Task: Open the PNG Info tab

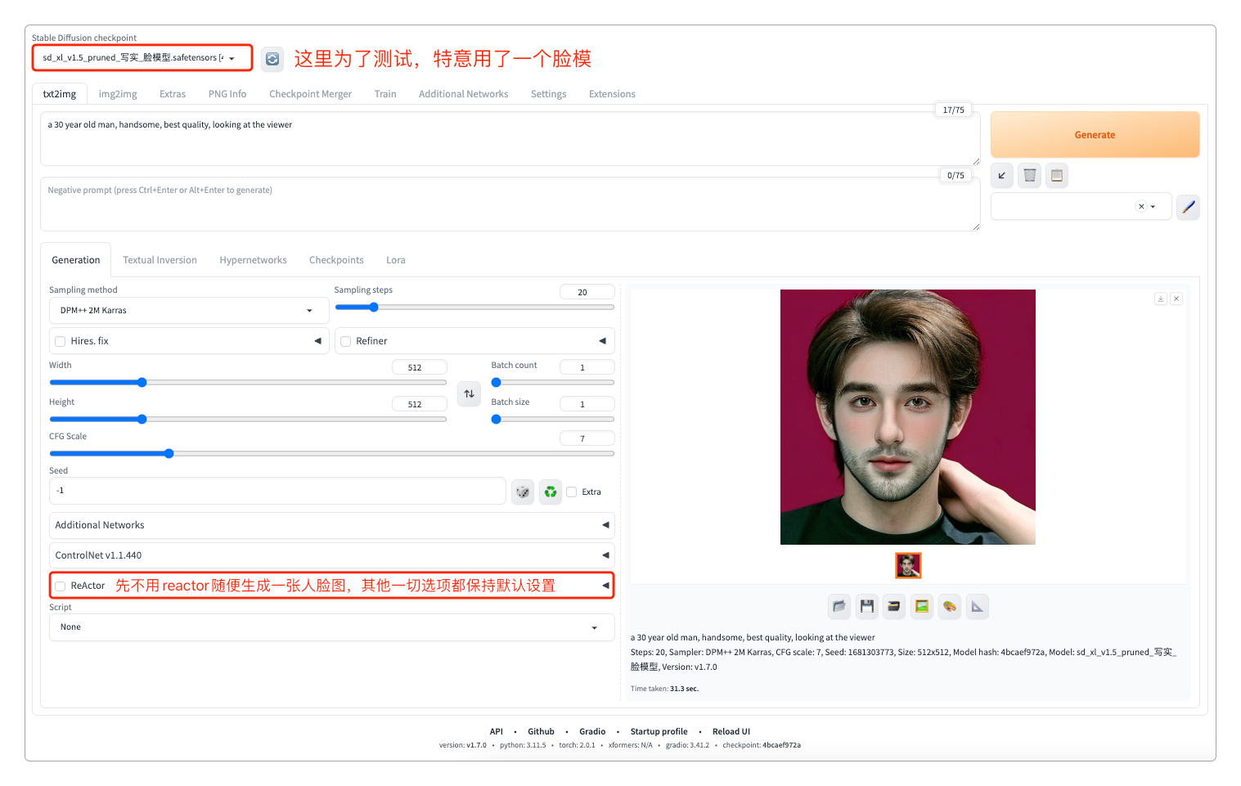Action: pyautogui.click(x=227, y=94)
